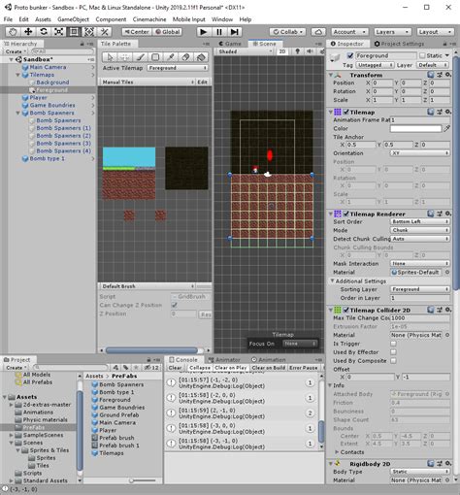The image size is (460, 495).
Task: Click the tile palette horizontal scrollbar
Action: coord(151,350)
